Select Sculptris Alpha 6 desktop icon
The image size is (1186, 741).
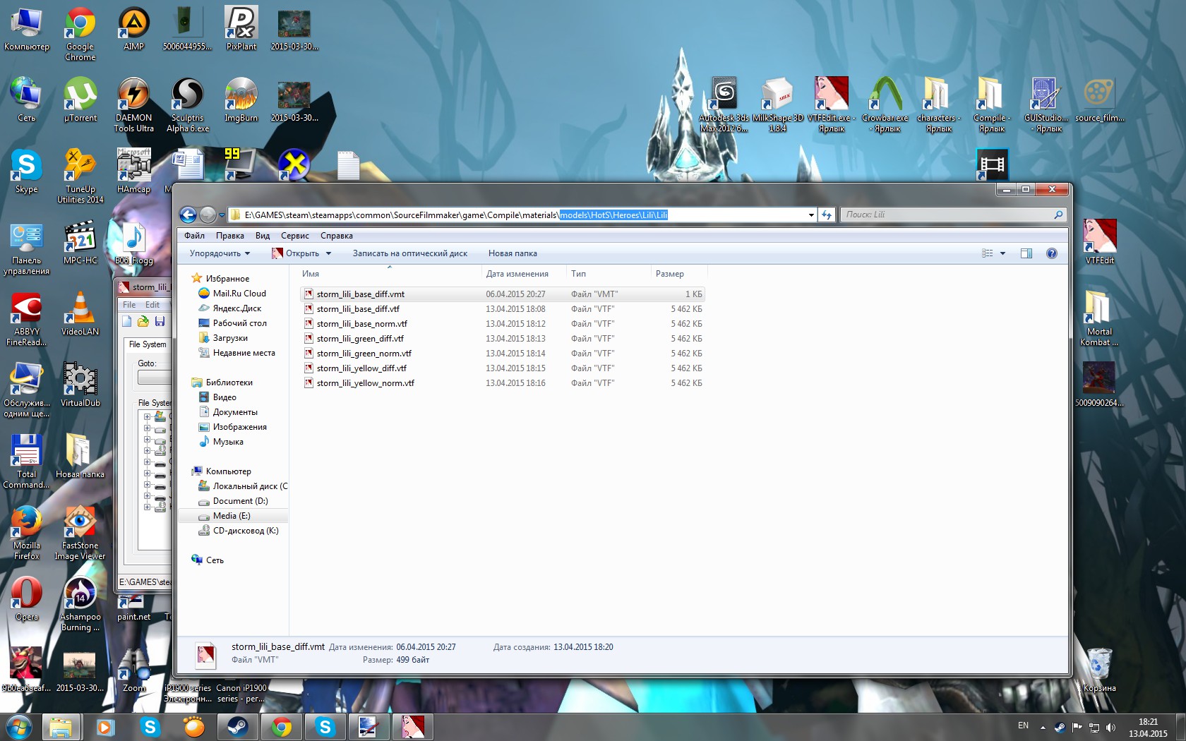[x=187, y=105]
